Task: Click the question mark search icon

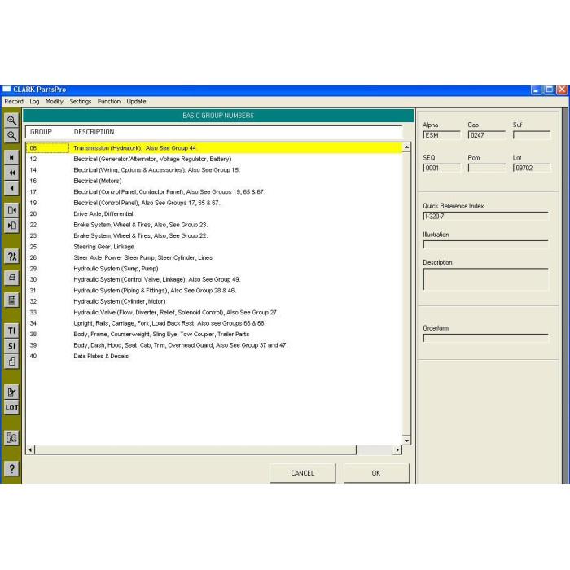Action: coord(11,256)
